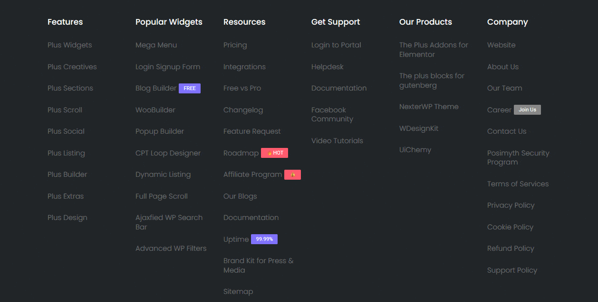Open the Pricing page

(235, 45)
